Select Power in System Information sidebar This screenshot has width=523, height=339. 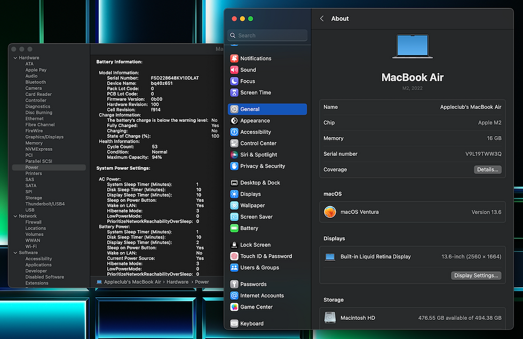49,167
